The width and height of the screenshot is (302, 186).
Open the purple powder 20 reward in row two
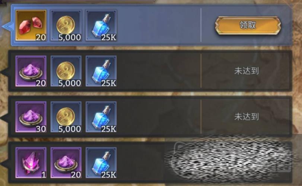(31, 71)
